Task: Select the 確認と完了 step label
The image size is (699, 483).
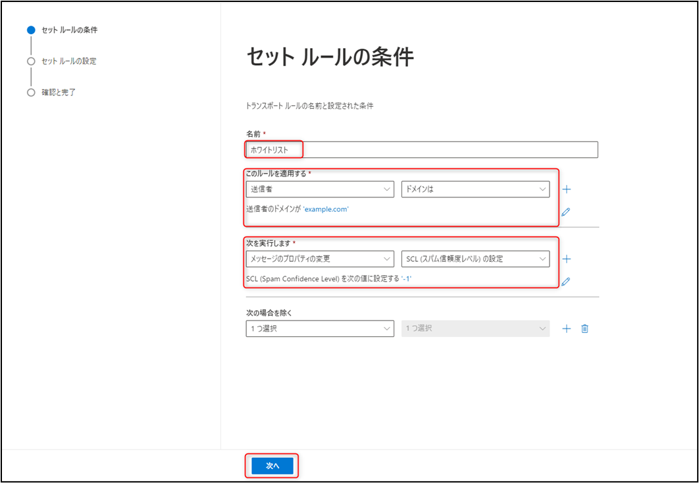Action: click(x=59, y=93)
